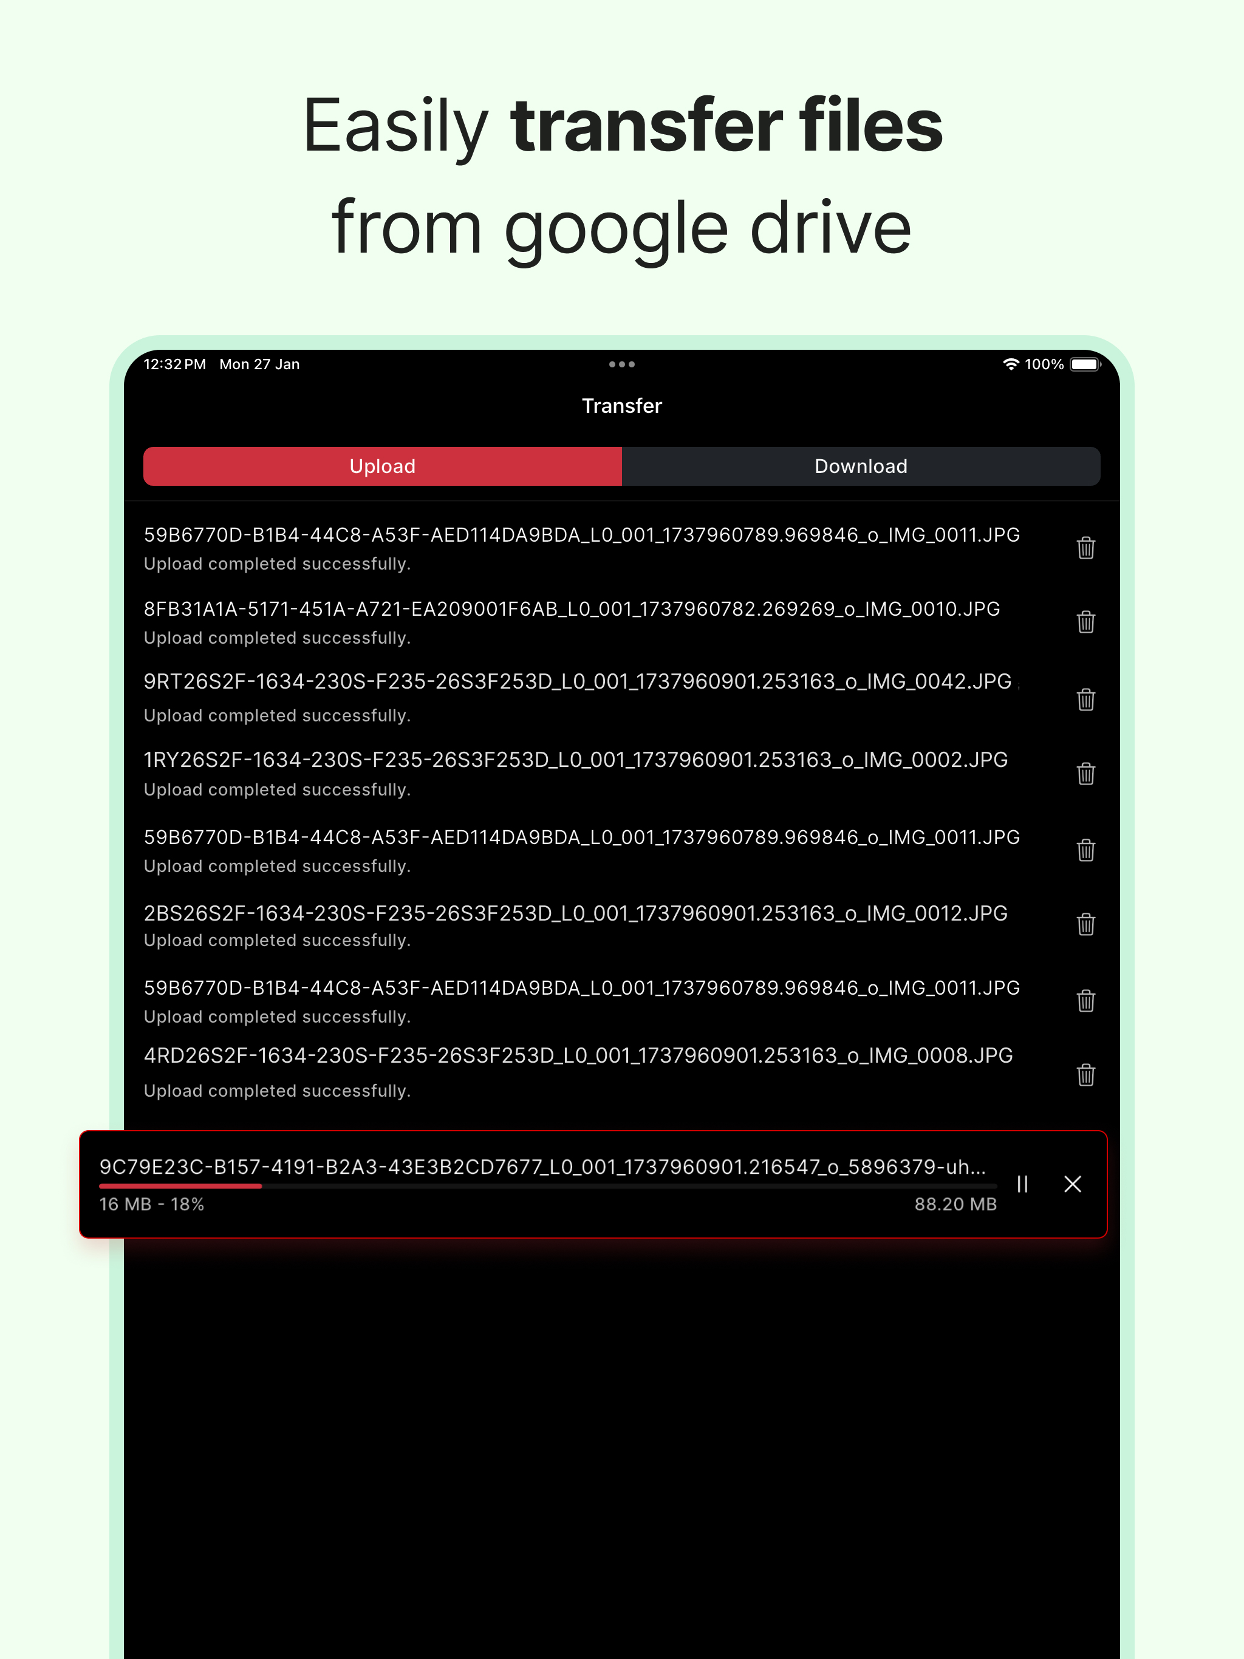
Task: Tap the battery indicator icon
Action: click(1085, 364)
